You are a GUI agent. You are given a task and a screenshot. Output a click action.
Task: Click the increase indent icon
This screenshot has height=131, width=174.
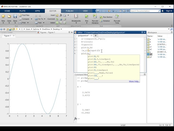[61, 23]
